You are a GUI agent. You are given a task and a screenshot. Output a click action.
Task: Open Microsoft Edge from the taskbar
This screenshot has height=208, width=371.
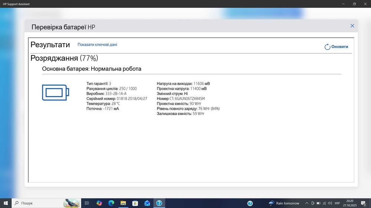111,203
